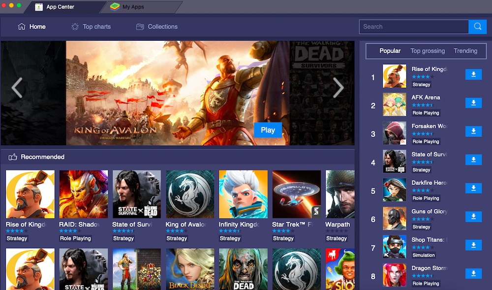Click The Walking Dead Survivors banner preview

[x=322, y=93]
